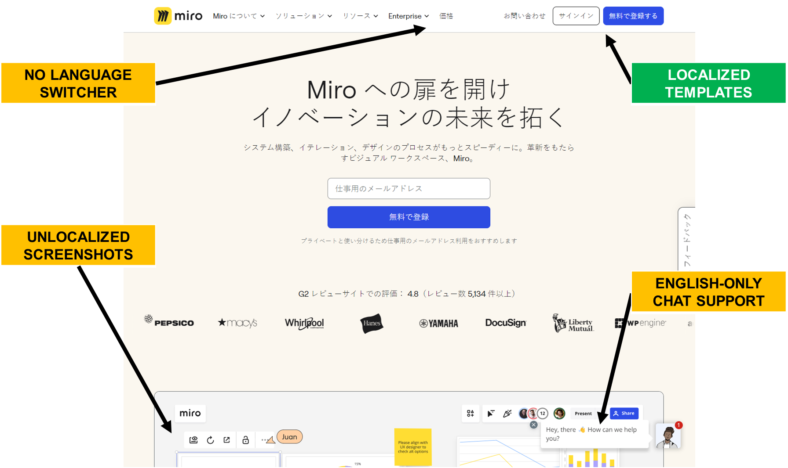Expand the リソース menu
This screenshot has height=468, width=788.
tap(360, 16)
